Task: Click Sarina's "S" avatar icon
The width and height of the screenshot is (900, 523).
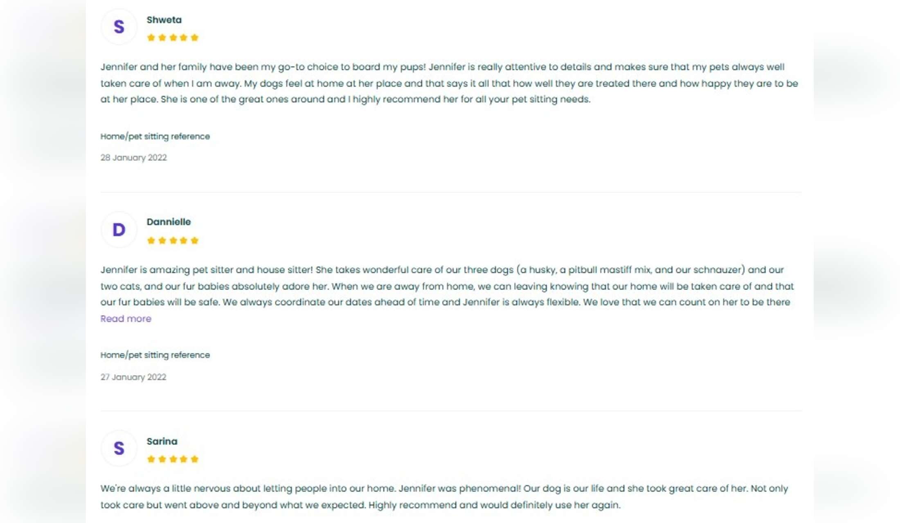Action: pos(119,448)
